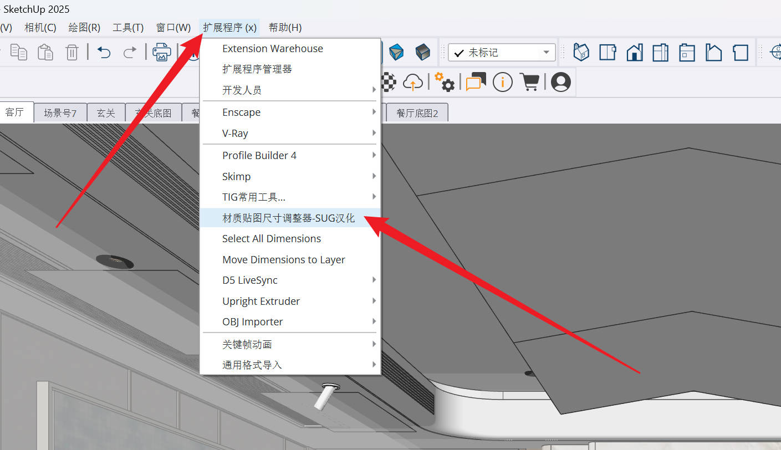Click the shopping cart icon
The image size is (781, 450).
click(530, 83)
